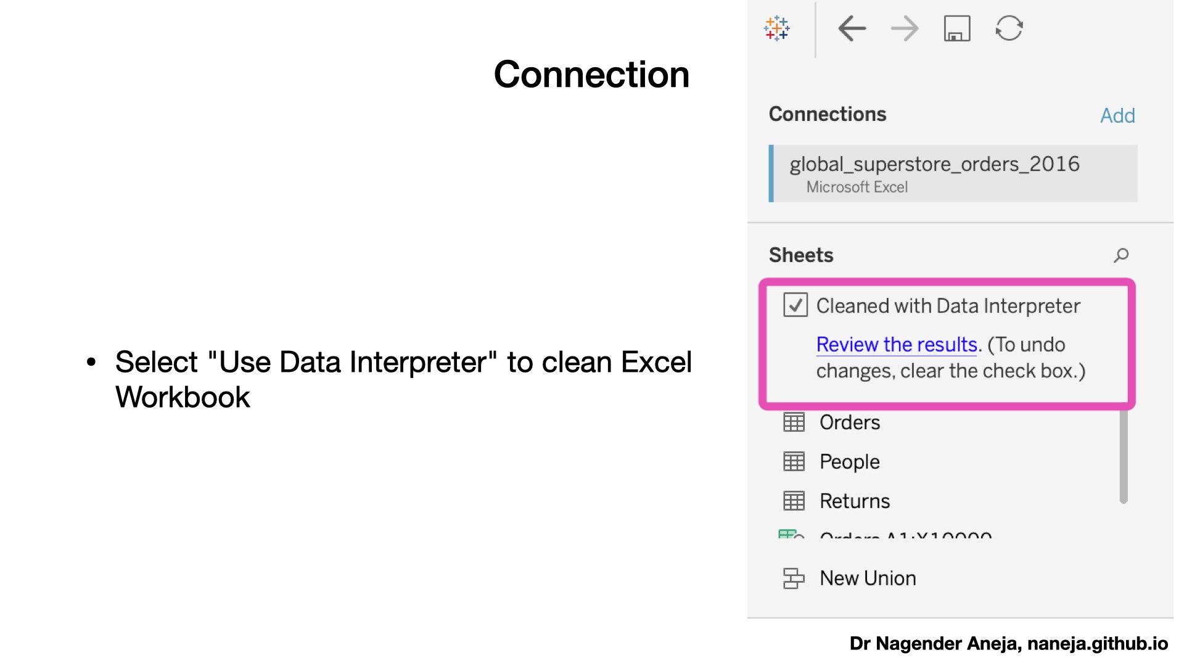Refresh the data source with circular arrows
The width and height of the screenshot is (1184, 666).
(1009, 28)
